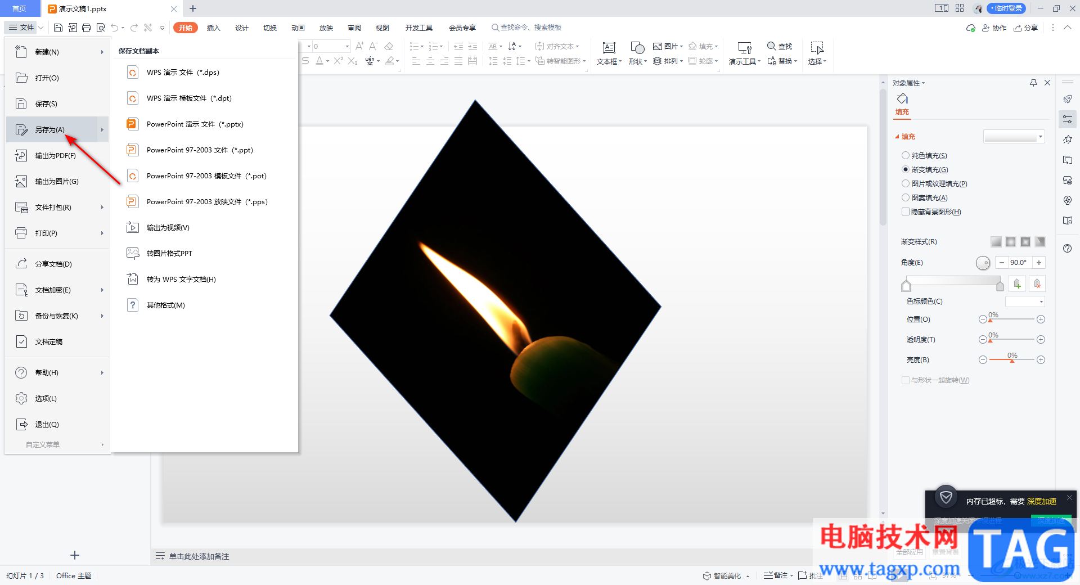The image size is (1080, 585).
Task: Open the Shapes tool
Action: coord(637,53)
